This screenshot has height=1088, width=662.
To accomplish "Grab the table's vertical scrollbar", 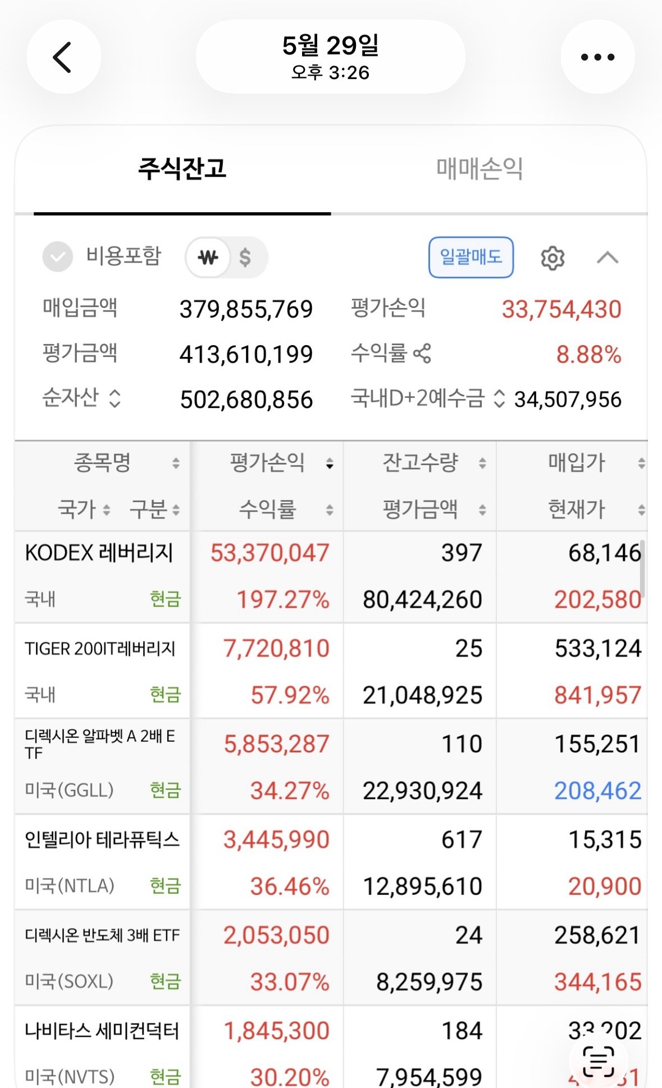I will [x=642, y=569].
